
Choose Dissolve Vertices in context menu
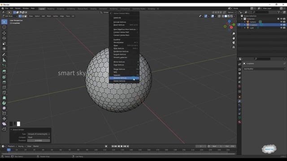pyautogui.click(x=124, y=78)
